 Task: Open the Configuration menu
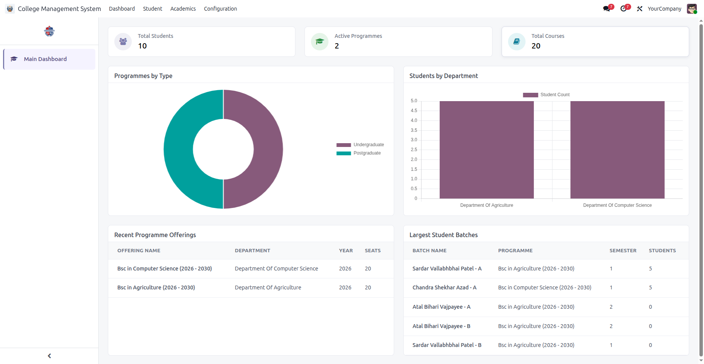click(220, 9)
